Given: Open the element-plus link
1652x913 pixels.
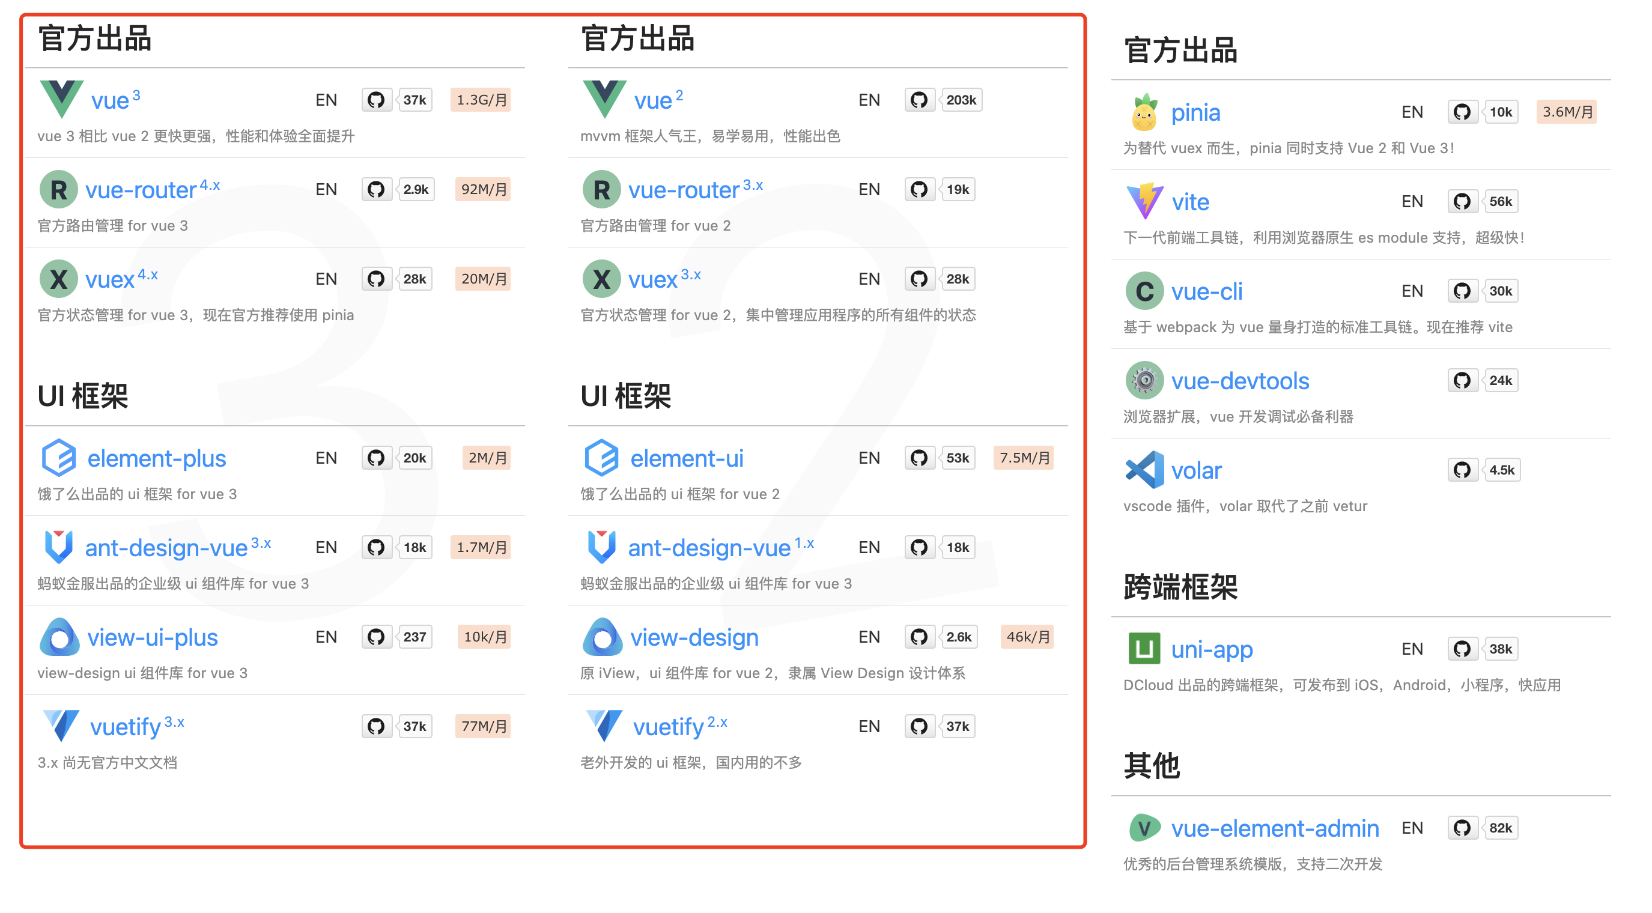Looking at the screenshot, I should pyautogui.click(x=156, y=458).
